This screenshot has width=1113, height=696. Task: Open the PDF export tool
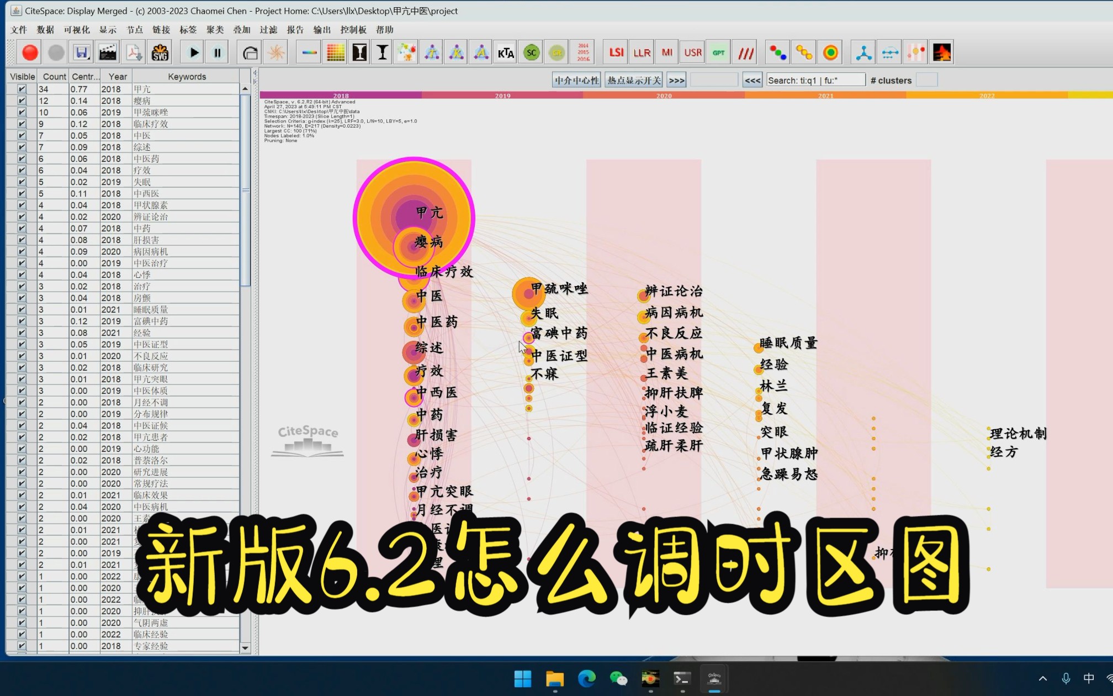click(133, 52)
